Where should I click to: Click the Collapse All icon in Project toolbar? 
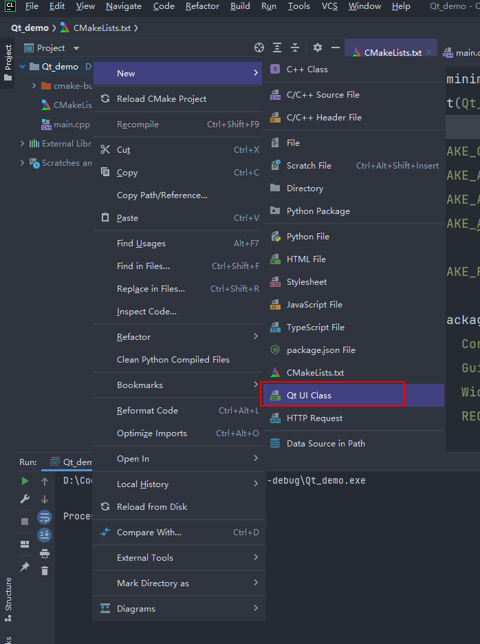[295, 47]
